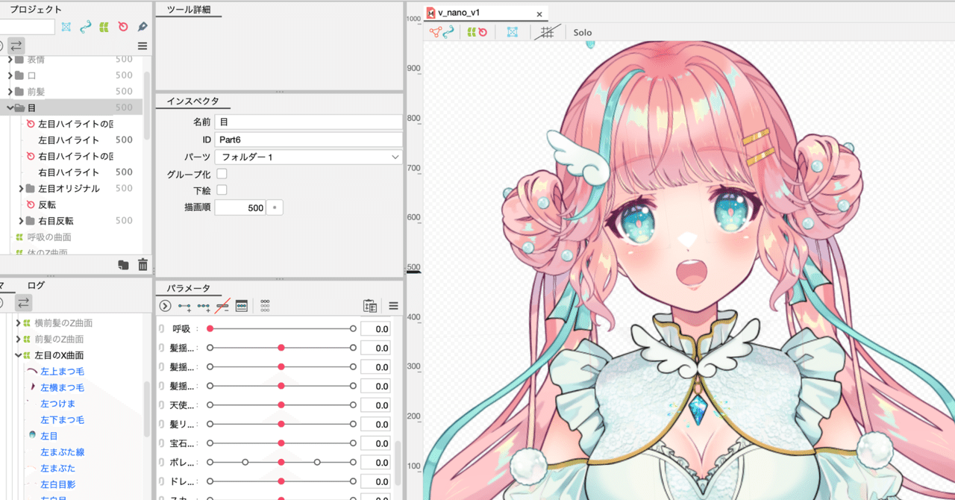Select the red deformer mesh icon above canvas
Viewport: 955px width, 500px height.
435,31
